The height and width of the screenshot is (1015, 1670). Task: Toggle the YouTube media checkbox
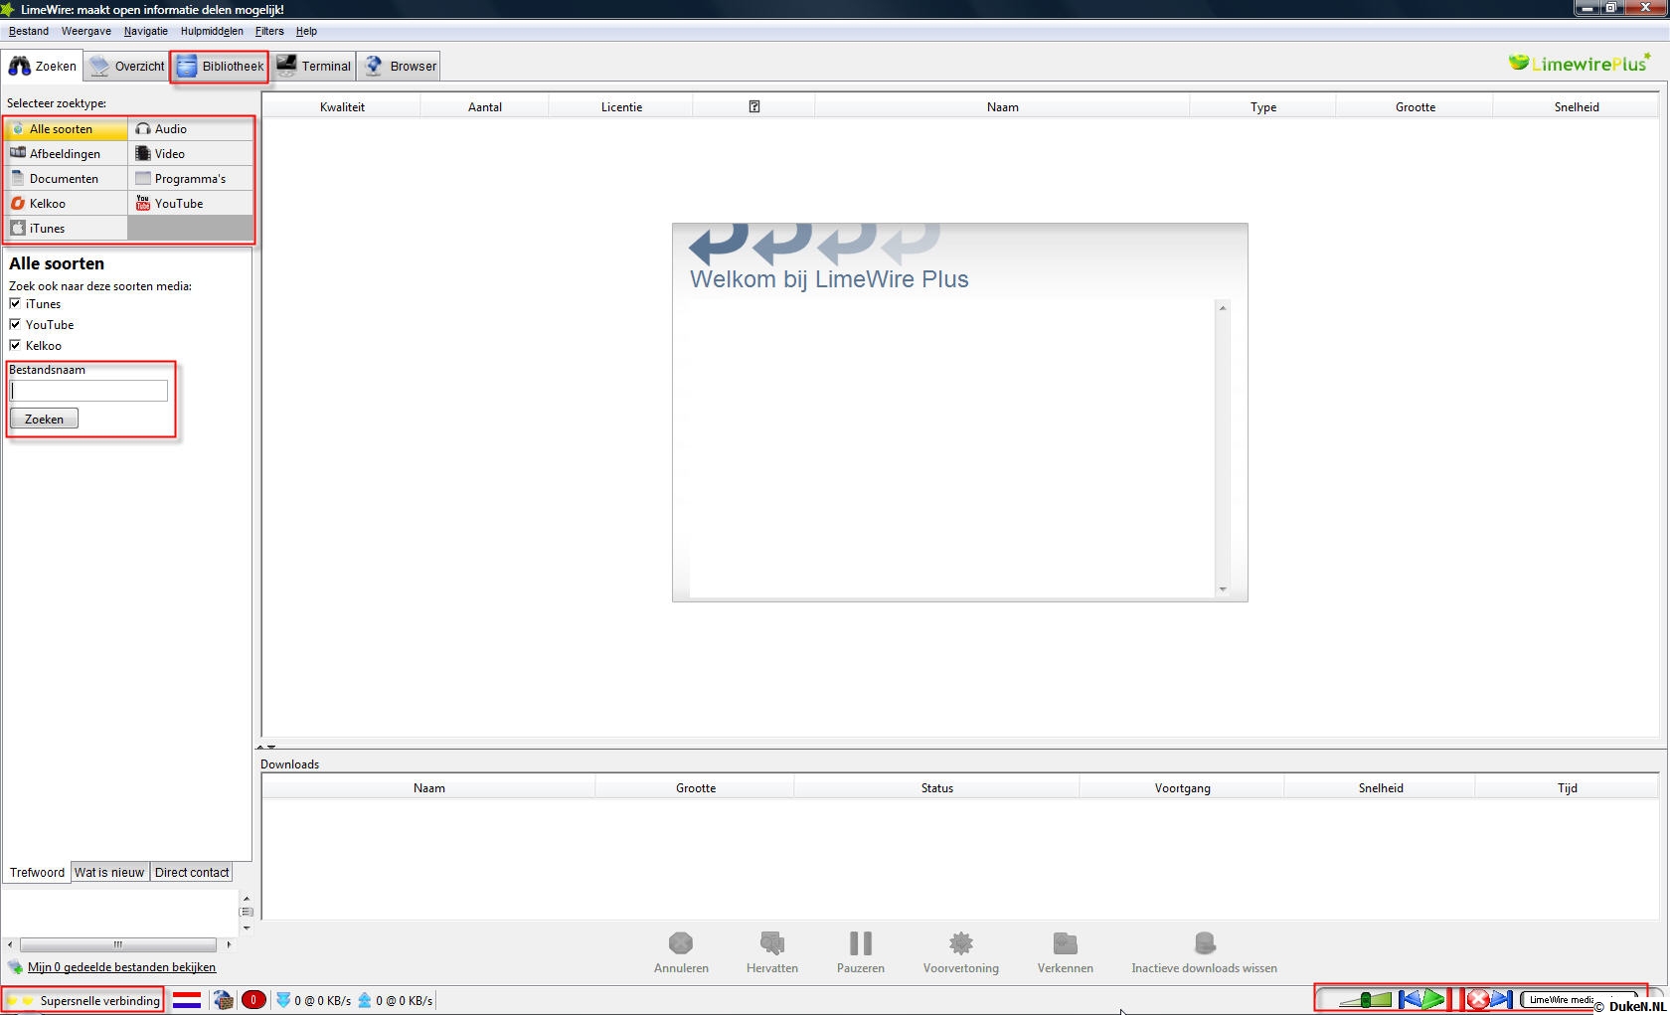15,324
